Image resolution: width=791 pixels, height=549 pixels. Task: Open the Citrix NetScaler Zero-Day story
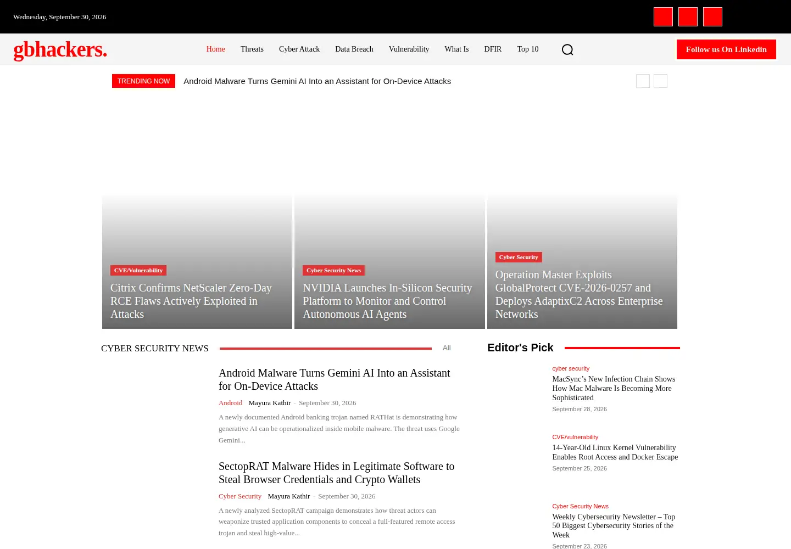click(x=191, y=301)
